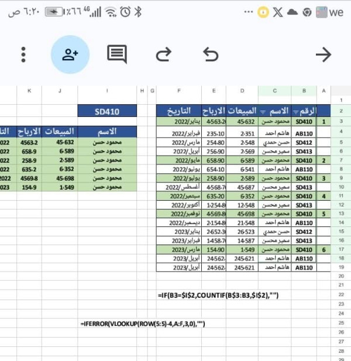Select column F header
The image size is (351, 361).
pos(179,91)
